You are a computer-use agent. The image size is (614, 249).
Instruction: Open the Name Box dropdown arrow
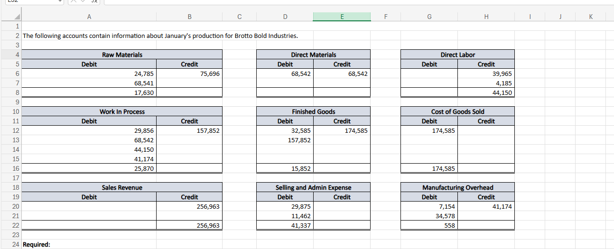coord(59,1)
